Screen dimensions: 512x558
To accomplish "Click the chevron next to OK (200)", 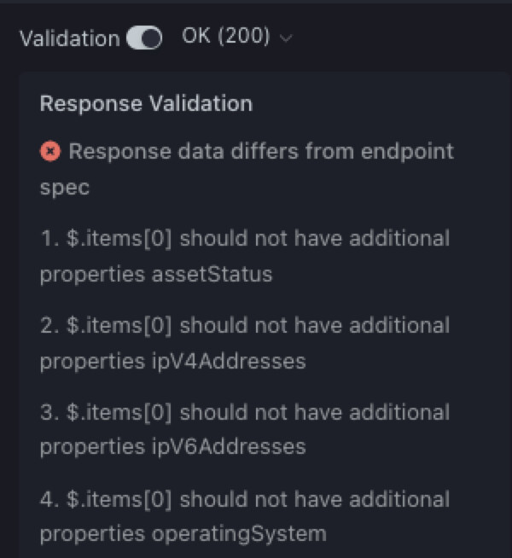I will click(285, 38).
